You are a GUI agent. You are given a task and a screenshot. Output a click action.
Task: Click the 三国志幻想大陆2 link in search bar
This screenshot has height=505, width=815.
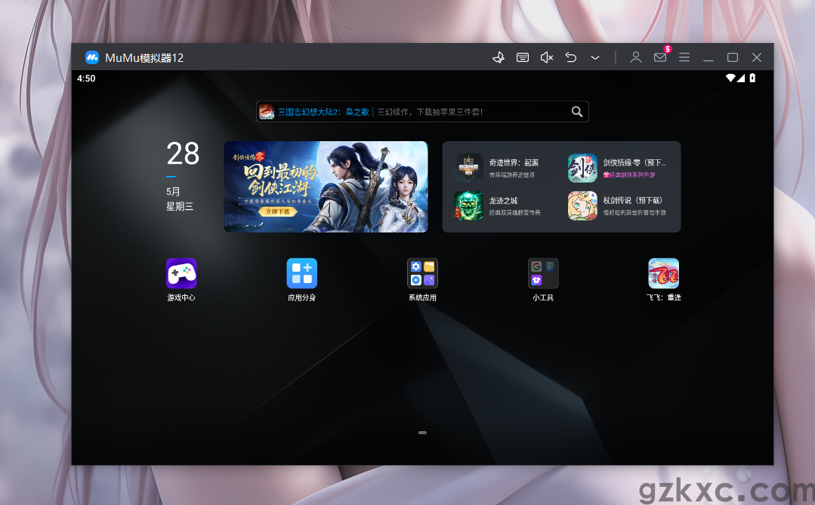pyautogui.click(x=323, y=112)
